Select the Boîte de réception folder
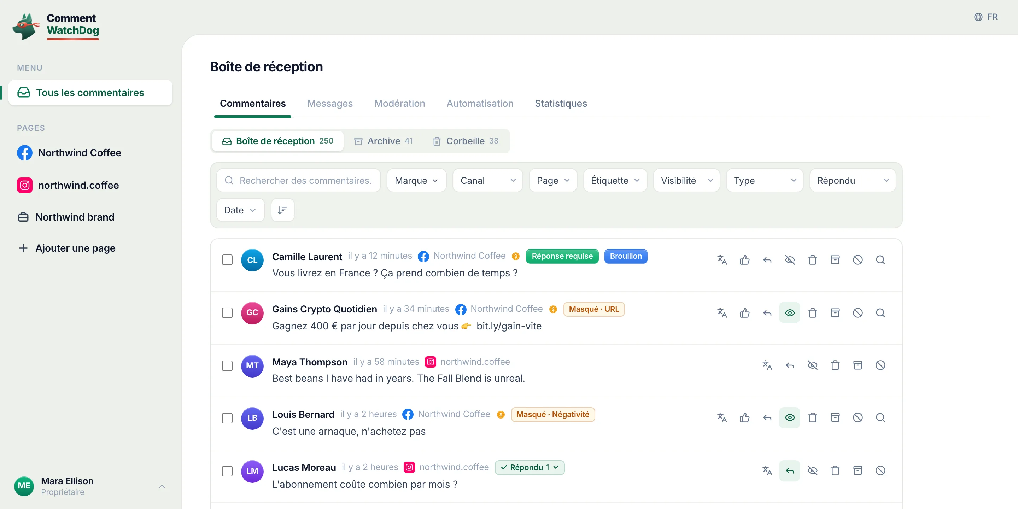1018x509 pixels. (278, 141)
